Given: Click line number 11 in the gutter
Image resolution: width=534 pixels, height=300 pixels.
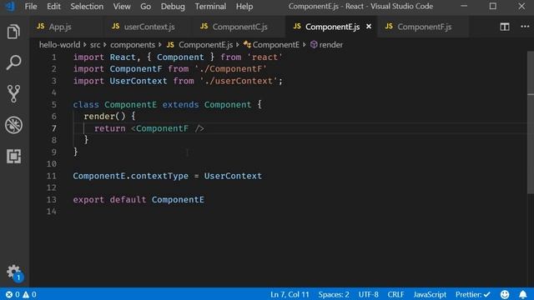Looking at the screenshot, I should tap(52, 176).
